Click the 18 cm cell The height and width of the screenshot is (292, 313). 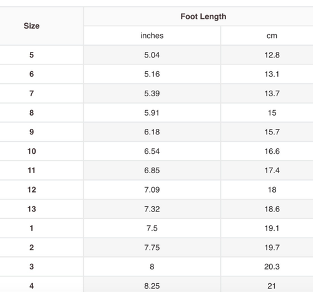(272, 189)
